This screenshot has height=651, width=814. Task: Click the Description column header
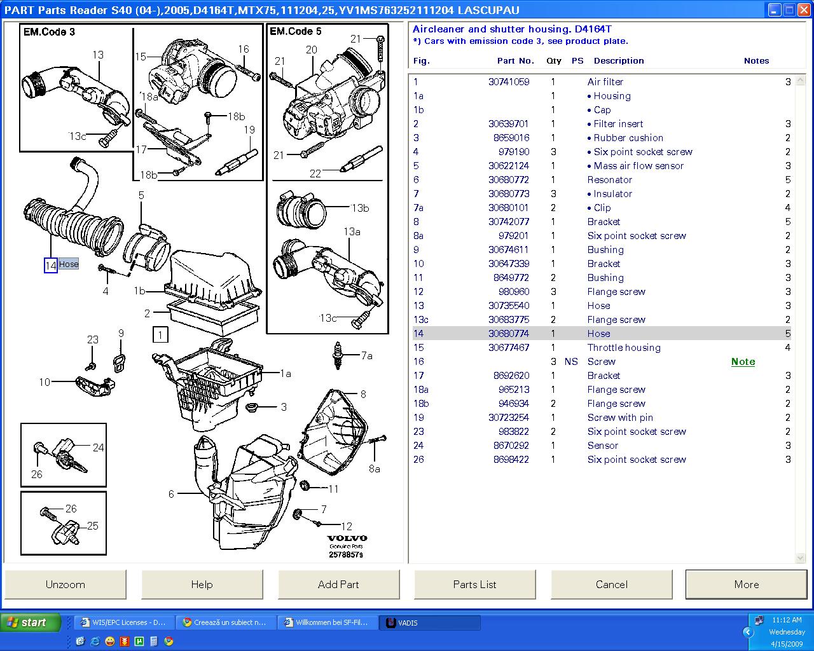(619, 61)
